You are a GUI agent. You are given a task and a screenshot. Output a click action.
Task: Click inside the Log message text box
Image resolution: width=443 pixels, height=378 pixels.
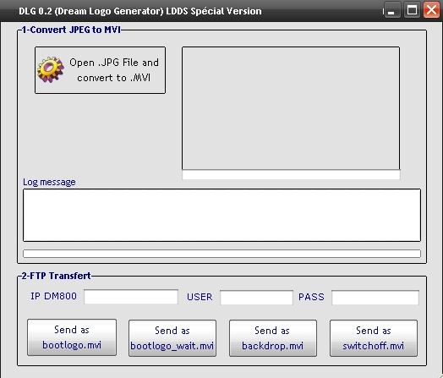coord(221,216)
